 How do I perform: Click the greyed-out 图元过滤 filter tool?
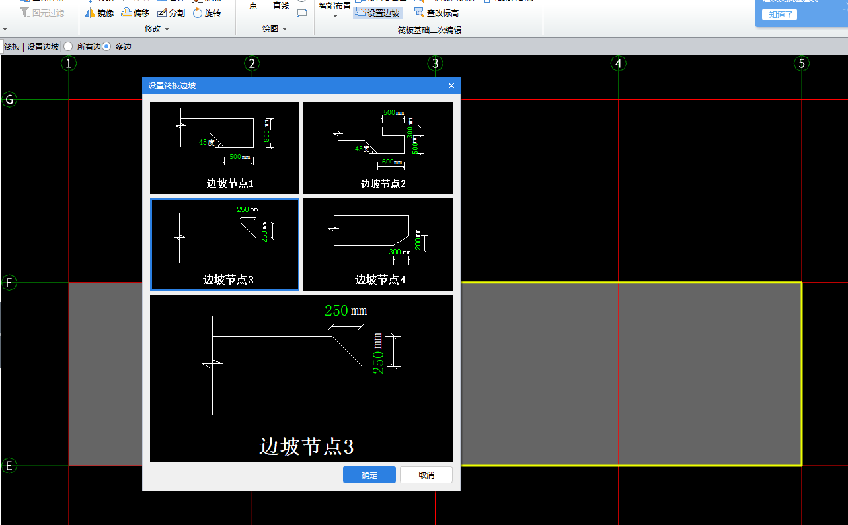pos(43,13)
